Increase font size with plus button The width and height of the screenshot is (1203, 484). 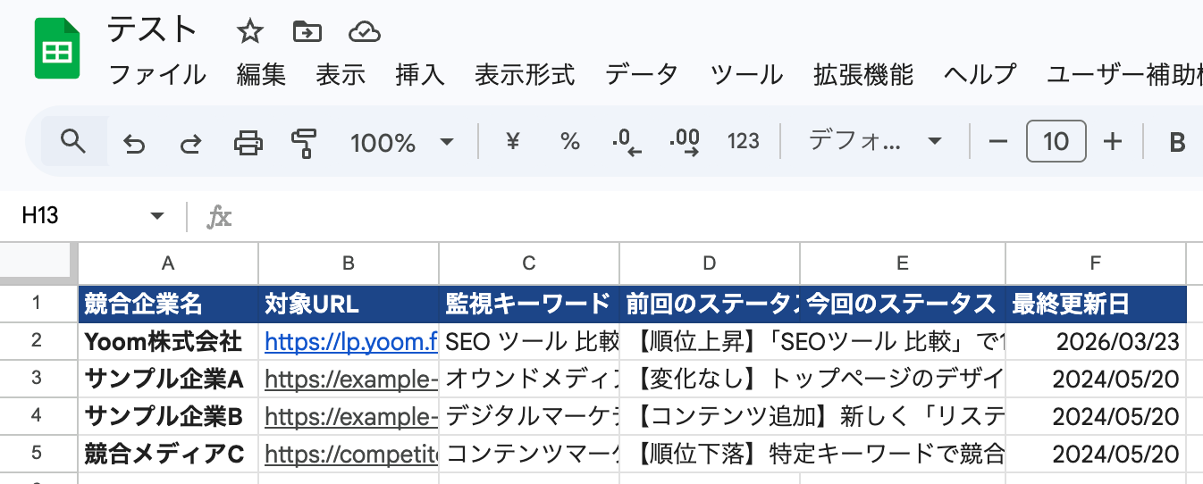1112,141
